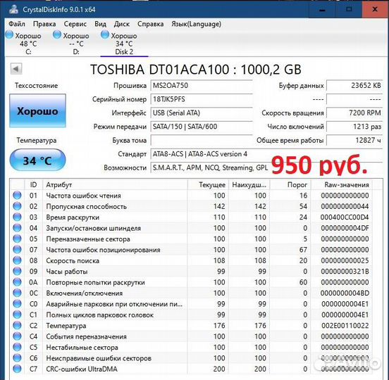Click the empty Буква тома field

coord(202,141)
